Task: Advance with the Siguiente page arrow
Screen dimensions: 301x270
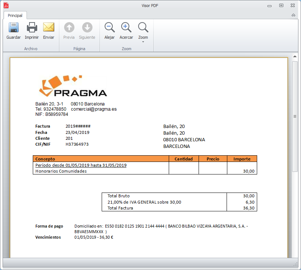Action: (x=87, y=28)
